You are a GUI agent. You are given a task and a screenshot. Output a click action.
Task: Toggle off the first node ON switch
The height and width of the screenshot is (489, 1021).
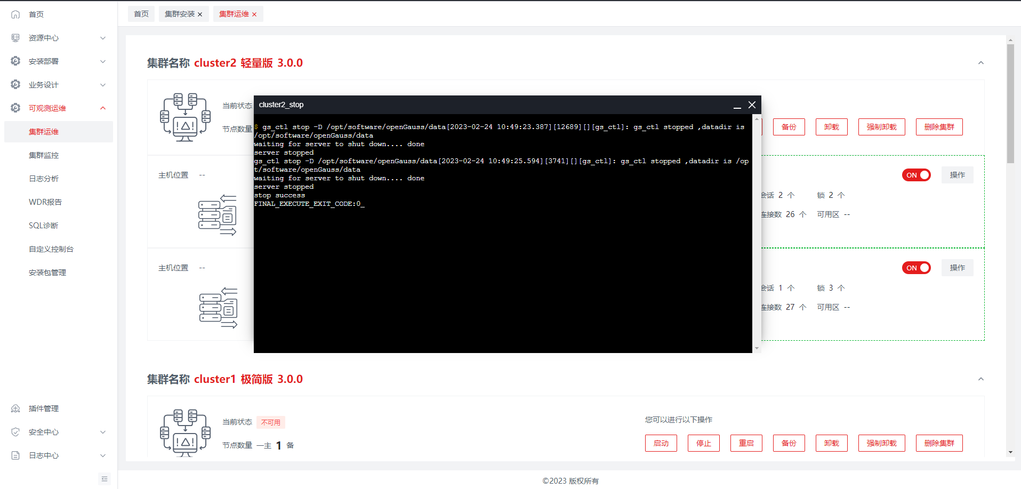click(x=916, y=175)
